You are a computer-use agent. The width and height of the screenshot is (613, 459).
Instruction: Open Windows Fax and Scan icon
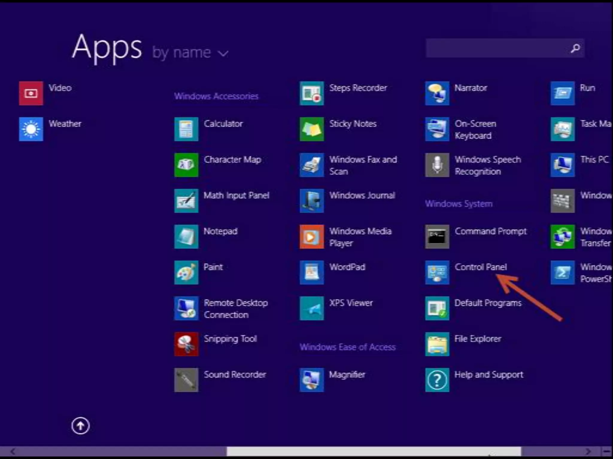[312, 165]
